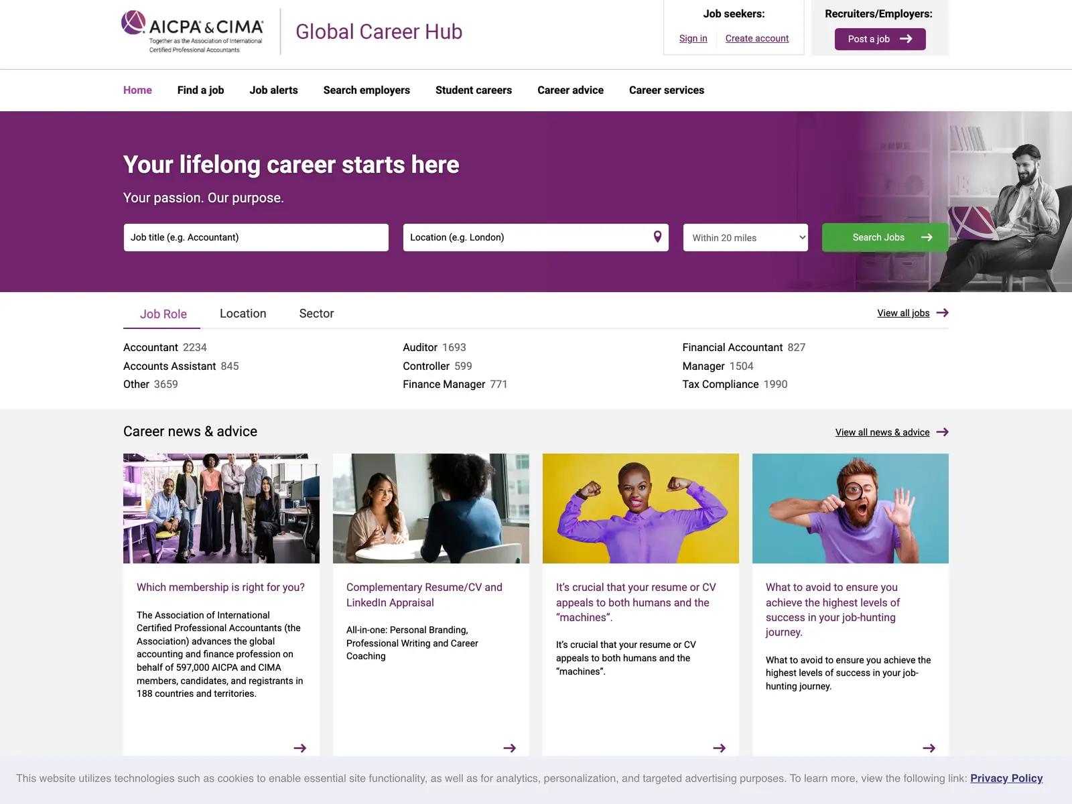The image size is (1072, 804).
Task: Open Career services navigation item
Action: (x=667, y=90)
